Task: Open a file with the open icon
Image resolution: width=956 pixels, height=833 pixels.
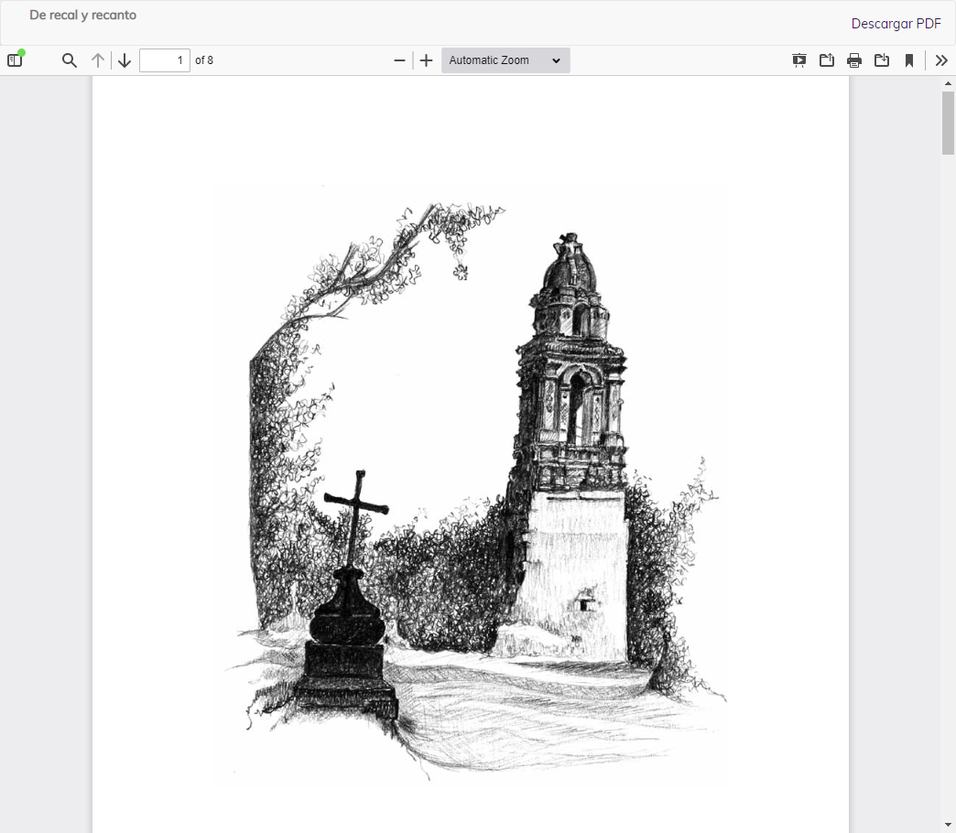Action: [826, 60]
